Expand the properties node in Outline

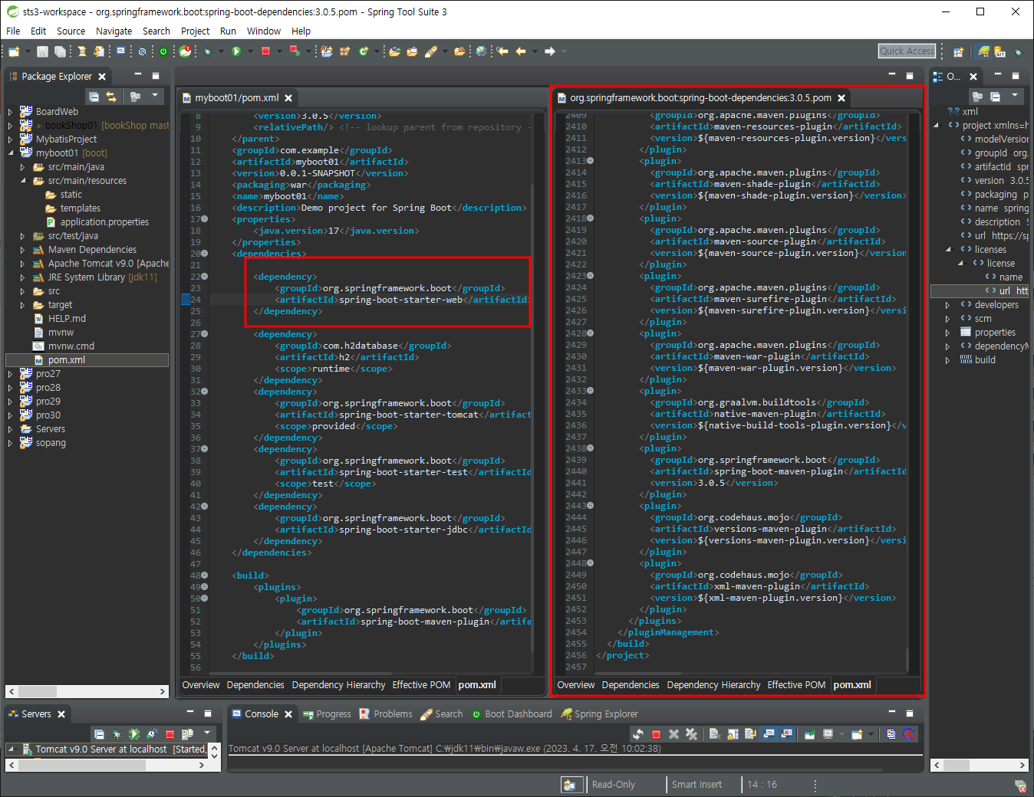[x=948, y=333]
